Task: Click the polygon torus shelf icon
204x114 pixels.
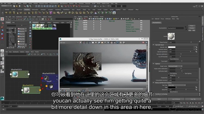Action: coord(25,13)
